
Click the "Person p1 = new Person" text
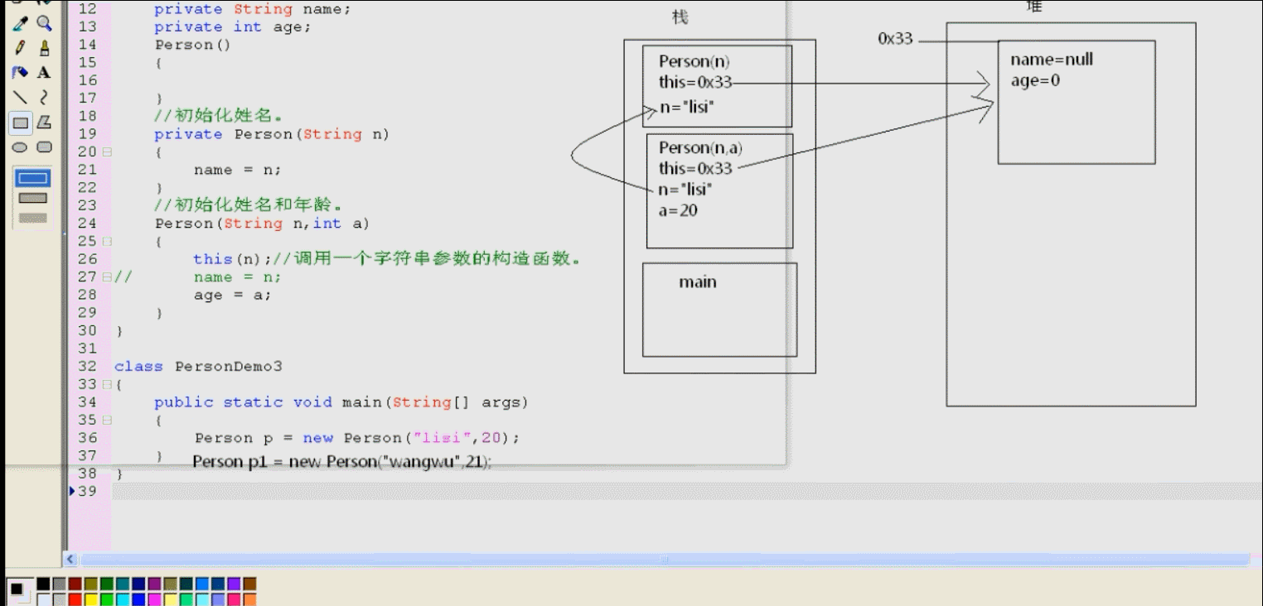pyautogui.click(x=342, y=462)
